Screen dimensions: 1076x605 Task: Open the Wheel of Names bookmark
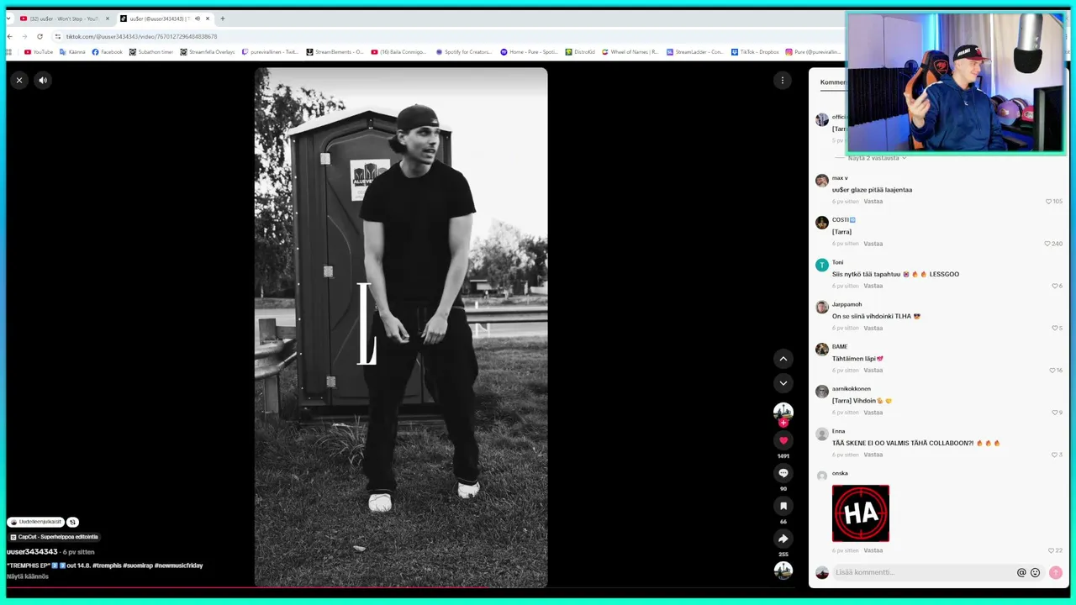tap(630, 52)
